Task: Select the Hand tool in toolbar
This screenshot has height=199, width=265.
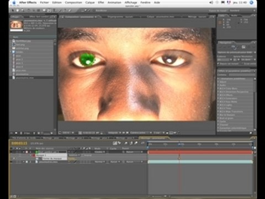Action: click(18, 11)
